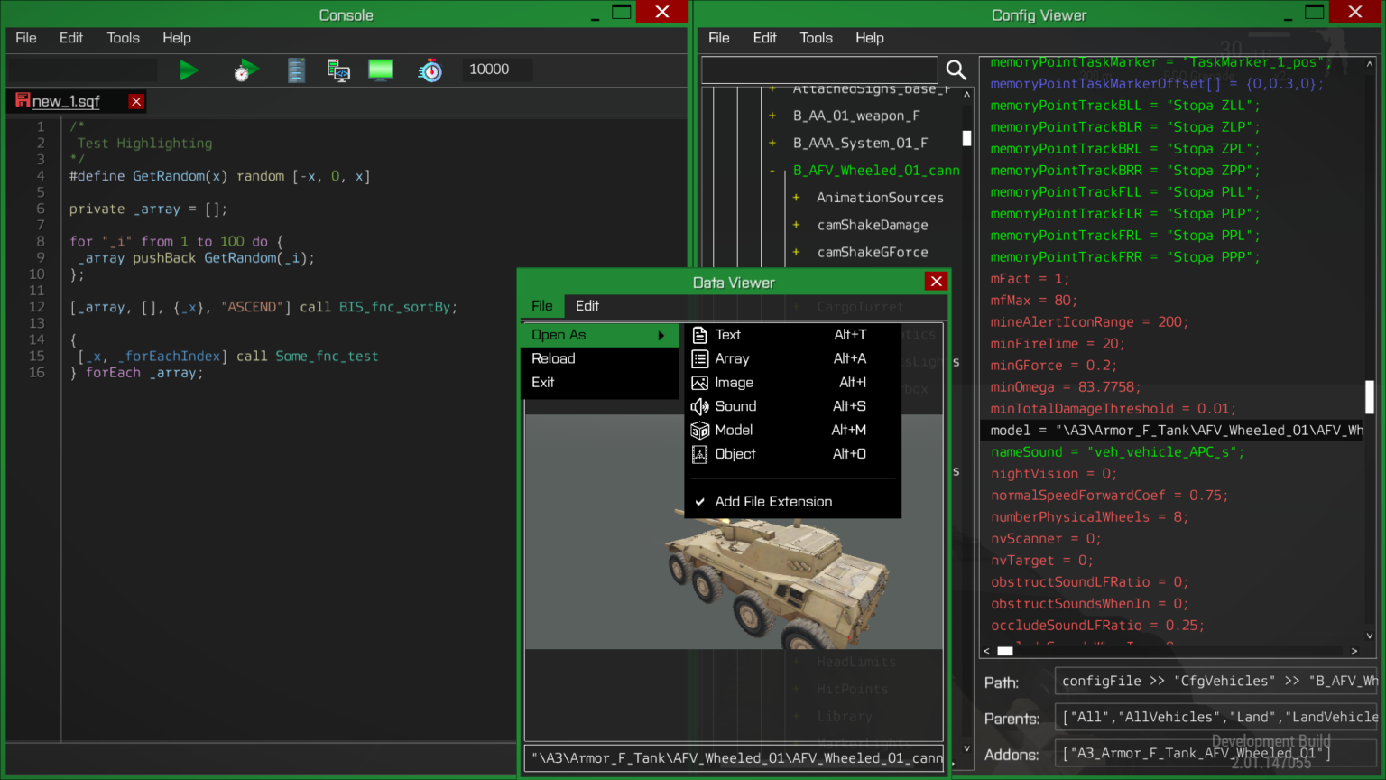Expand the B_AA_01_weapon_F tree node
This screenshot has height=780, width=1386.
tap(772, 116)
